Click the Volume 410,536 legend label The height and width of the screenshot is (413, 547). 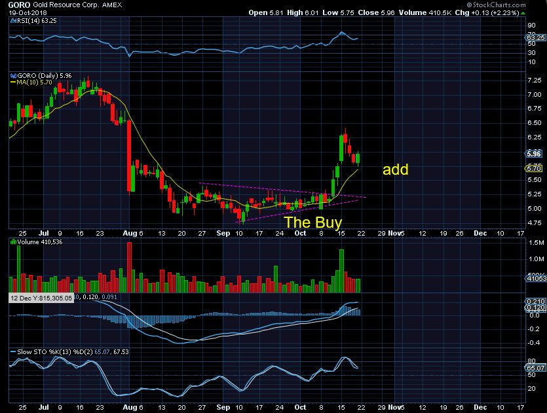click(40, 242)
